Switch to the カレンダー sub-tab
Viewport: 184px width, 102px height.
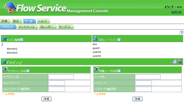click(x=48, y=27)
